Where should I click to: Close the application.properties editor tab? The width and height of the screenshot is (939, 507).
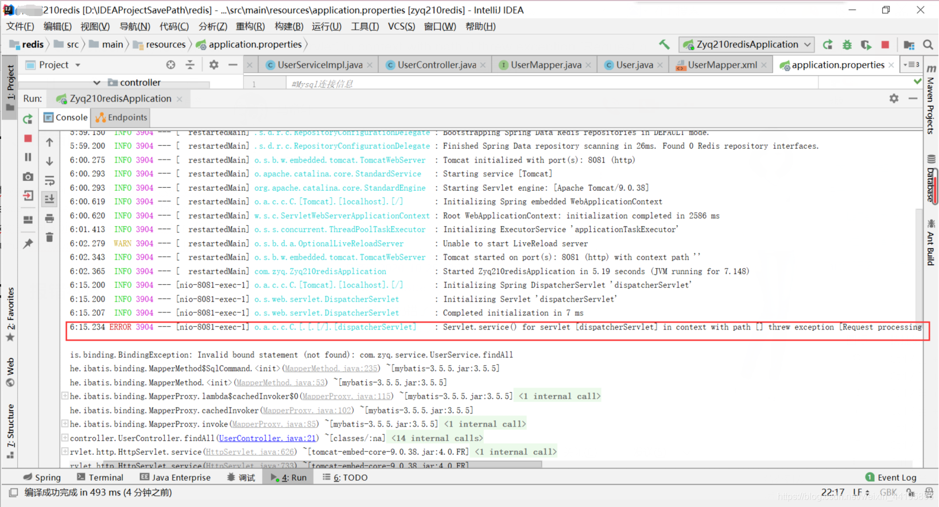(891, 65)
